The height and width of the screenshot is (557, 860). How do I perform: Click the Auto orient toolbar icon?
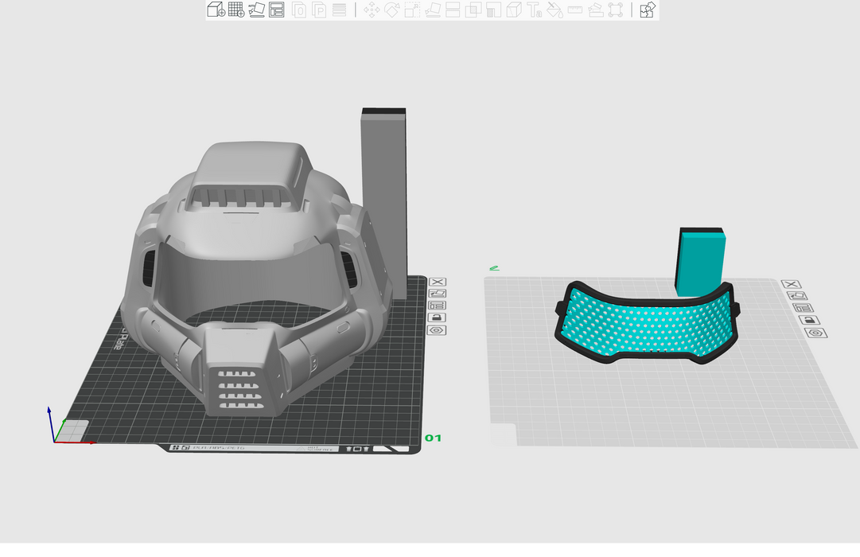tap(256, 10)
